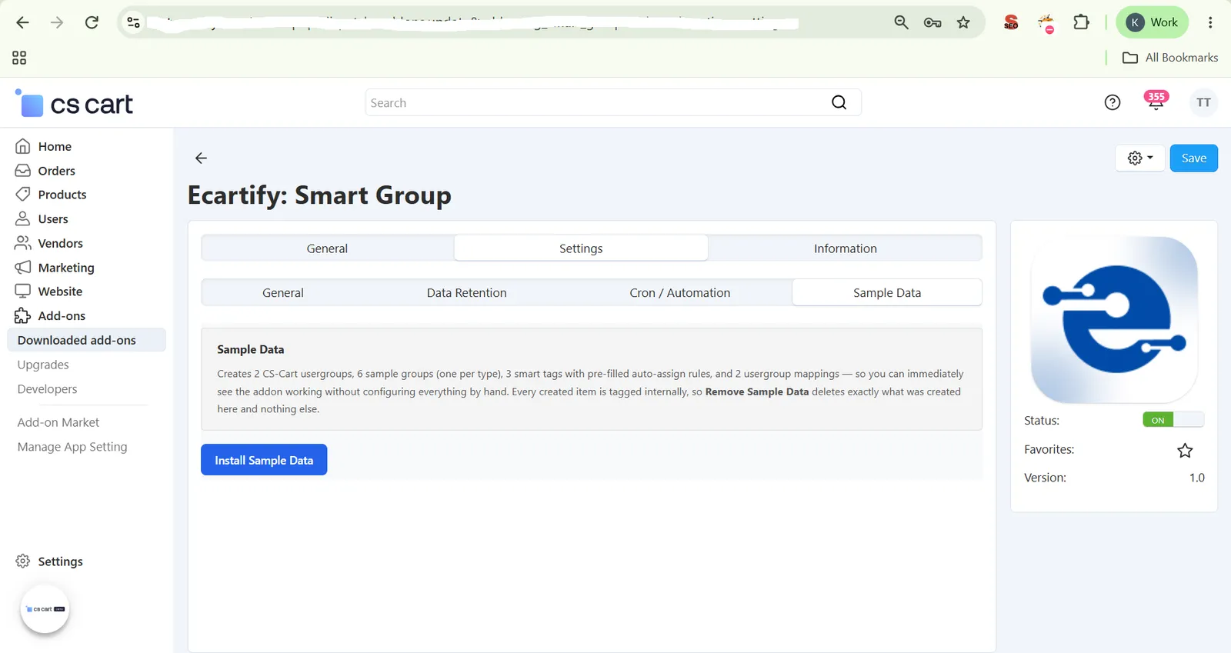1231x653 pixels.
Task: Reload the page with refresh icon
Action: 92,22
